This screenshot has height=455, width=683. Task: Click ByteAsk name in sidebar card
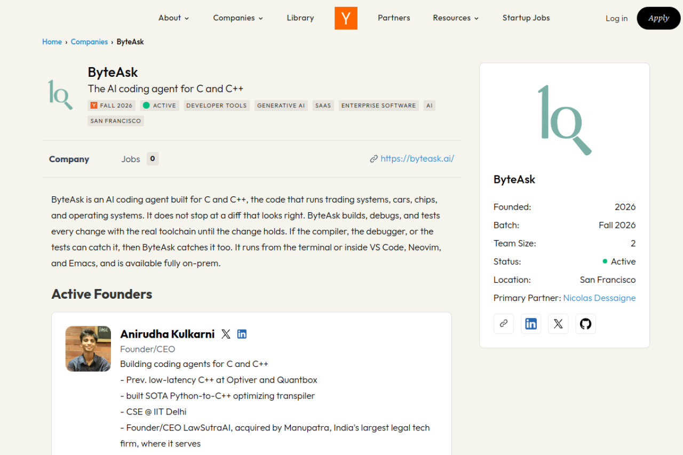coord(514,179)
